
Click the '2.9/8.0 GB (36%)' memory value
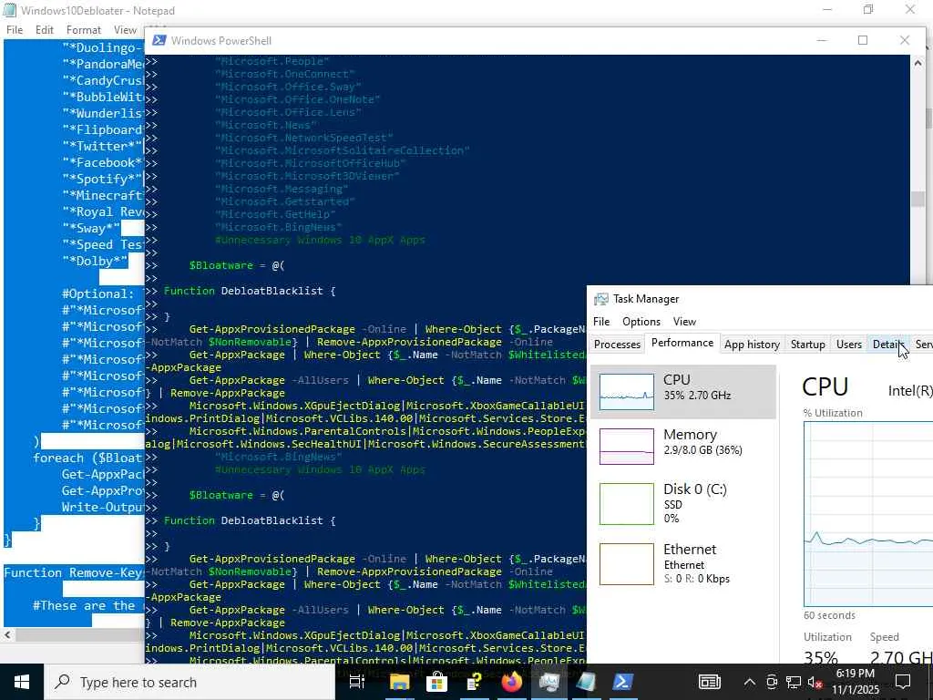(702, 450)
